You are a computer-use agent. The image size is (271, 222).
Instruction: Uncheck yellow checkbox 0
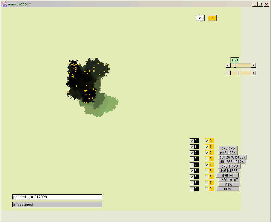(x=207, y=140)
